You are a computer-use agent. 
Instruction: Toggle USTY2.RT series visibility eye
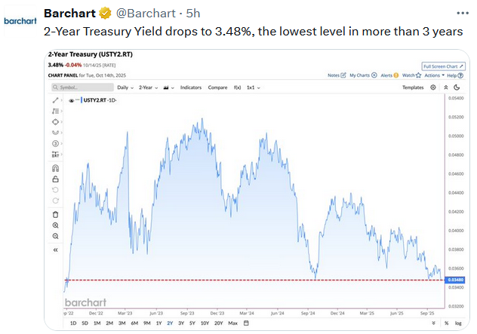(x=71, y=100)
